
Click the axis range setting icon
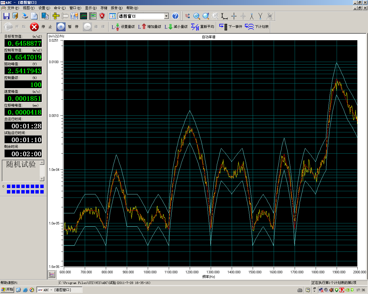(x=224, y=16)
